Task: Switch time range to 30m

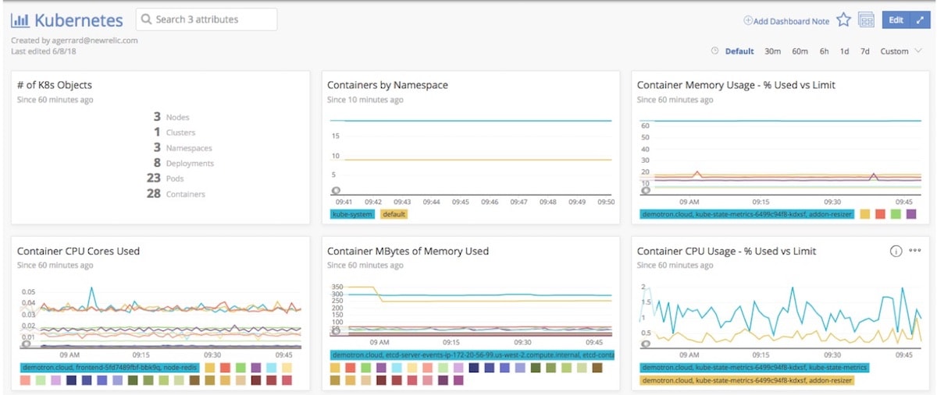Action: click(x=772, y=51)
